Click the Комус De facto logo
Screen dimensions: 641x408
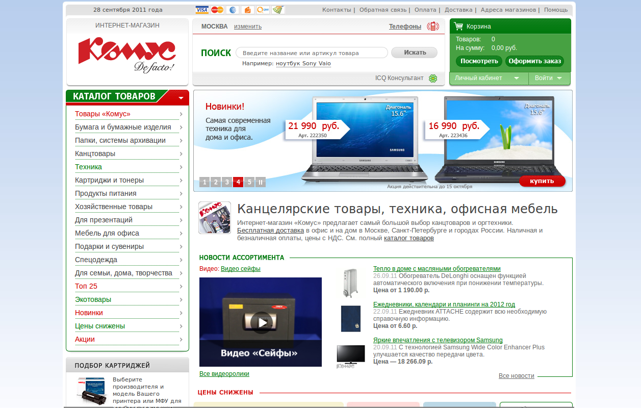127,55
